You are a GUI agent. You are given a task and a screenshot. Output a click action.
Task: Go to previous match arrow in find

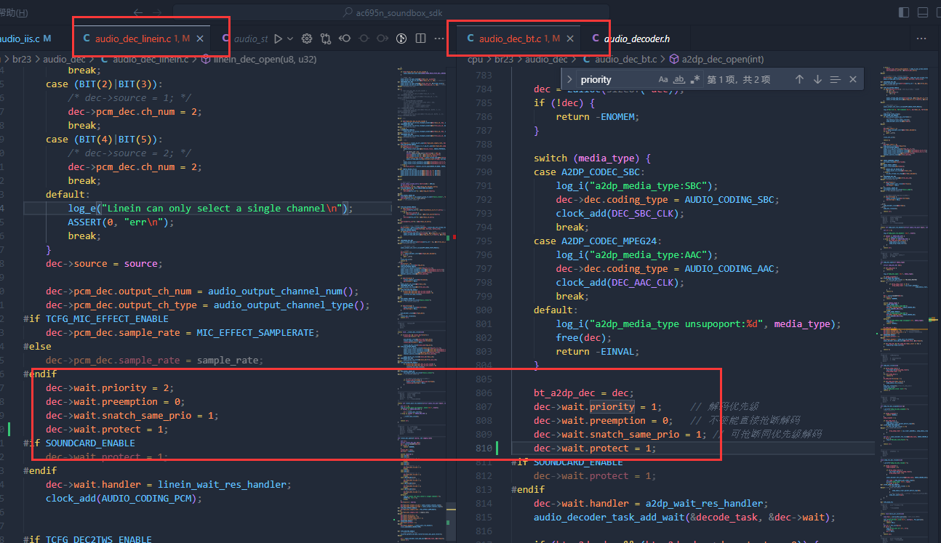(799, 79)
